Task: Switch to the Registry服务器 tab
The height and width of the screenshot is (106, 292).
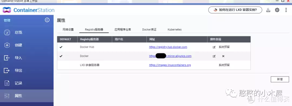Action: (x=94, y=30)
